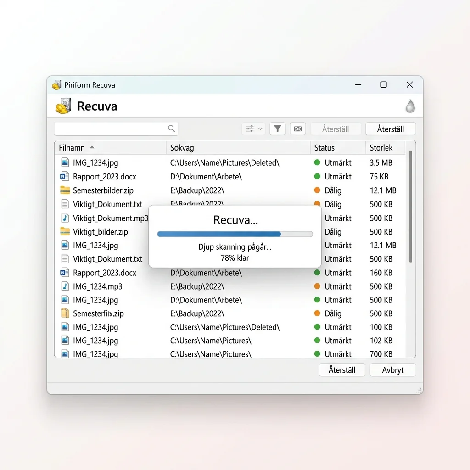Select the Viktigt_bilder.zip file name
Image resolution: width=470 pixels, height=470 pixels.
[101, 232]
